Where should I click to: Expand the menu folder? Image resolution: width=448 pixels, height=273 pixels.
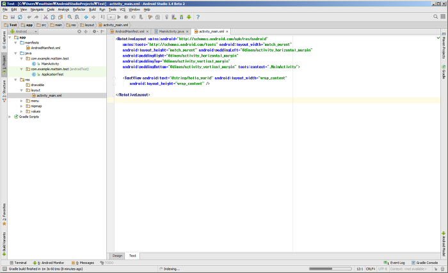click(x=21, y=101)
